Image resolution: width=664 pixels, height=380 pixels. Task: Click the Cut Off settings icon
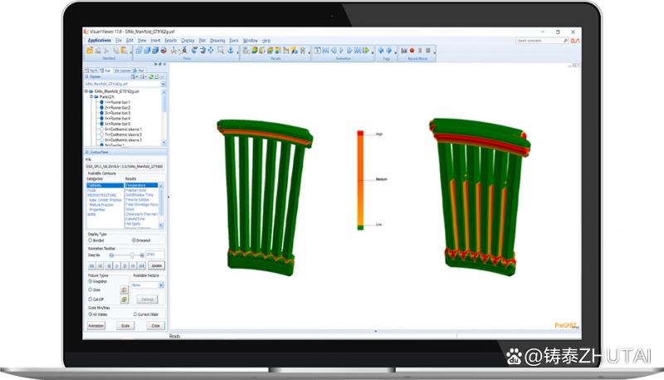click(124, 300)
